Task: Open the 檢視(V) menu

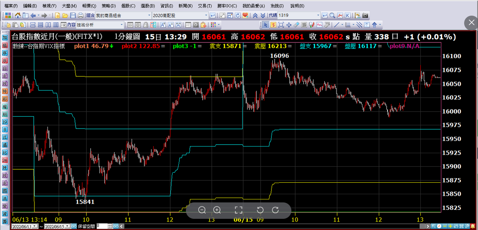Action: click(x=49, y=6)
